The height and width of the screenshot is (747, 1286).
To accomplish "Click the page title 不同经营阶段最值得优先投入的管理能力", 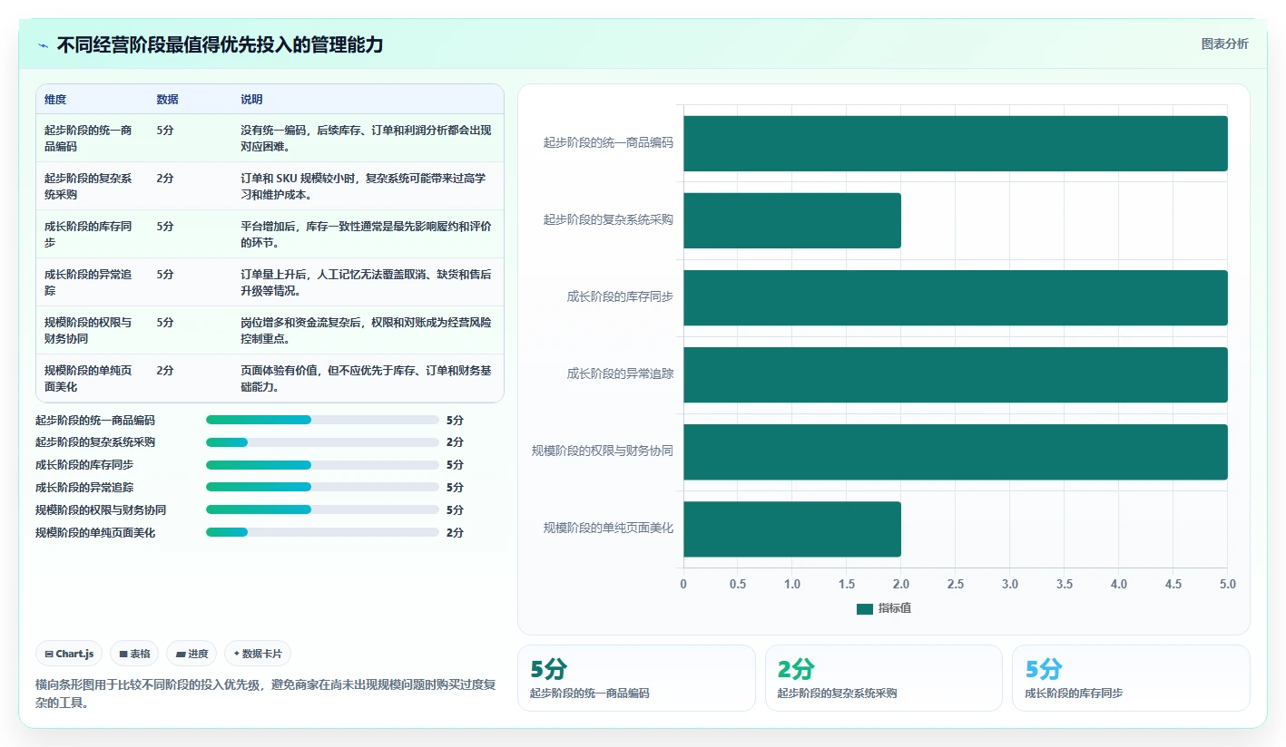I will 220,44.
